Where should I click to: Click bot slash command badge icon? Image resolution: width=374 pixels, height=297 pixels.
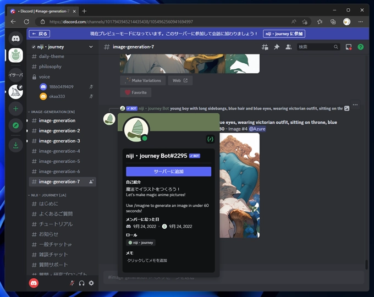pyautogui.click(x=210, y=139)
